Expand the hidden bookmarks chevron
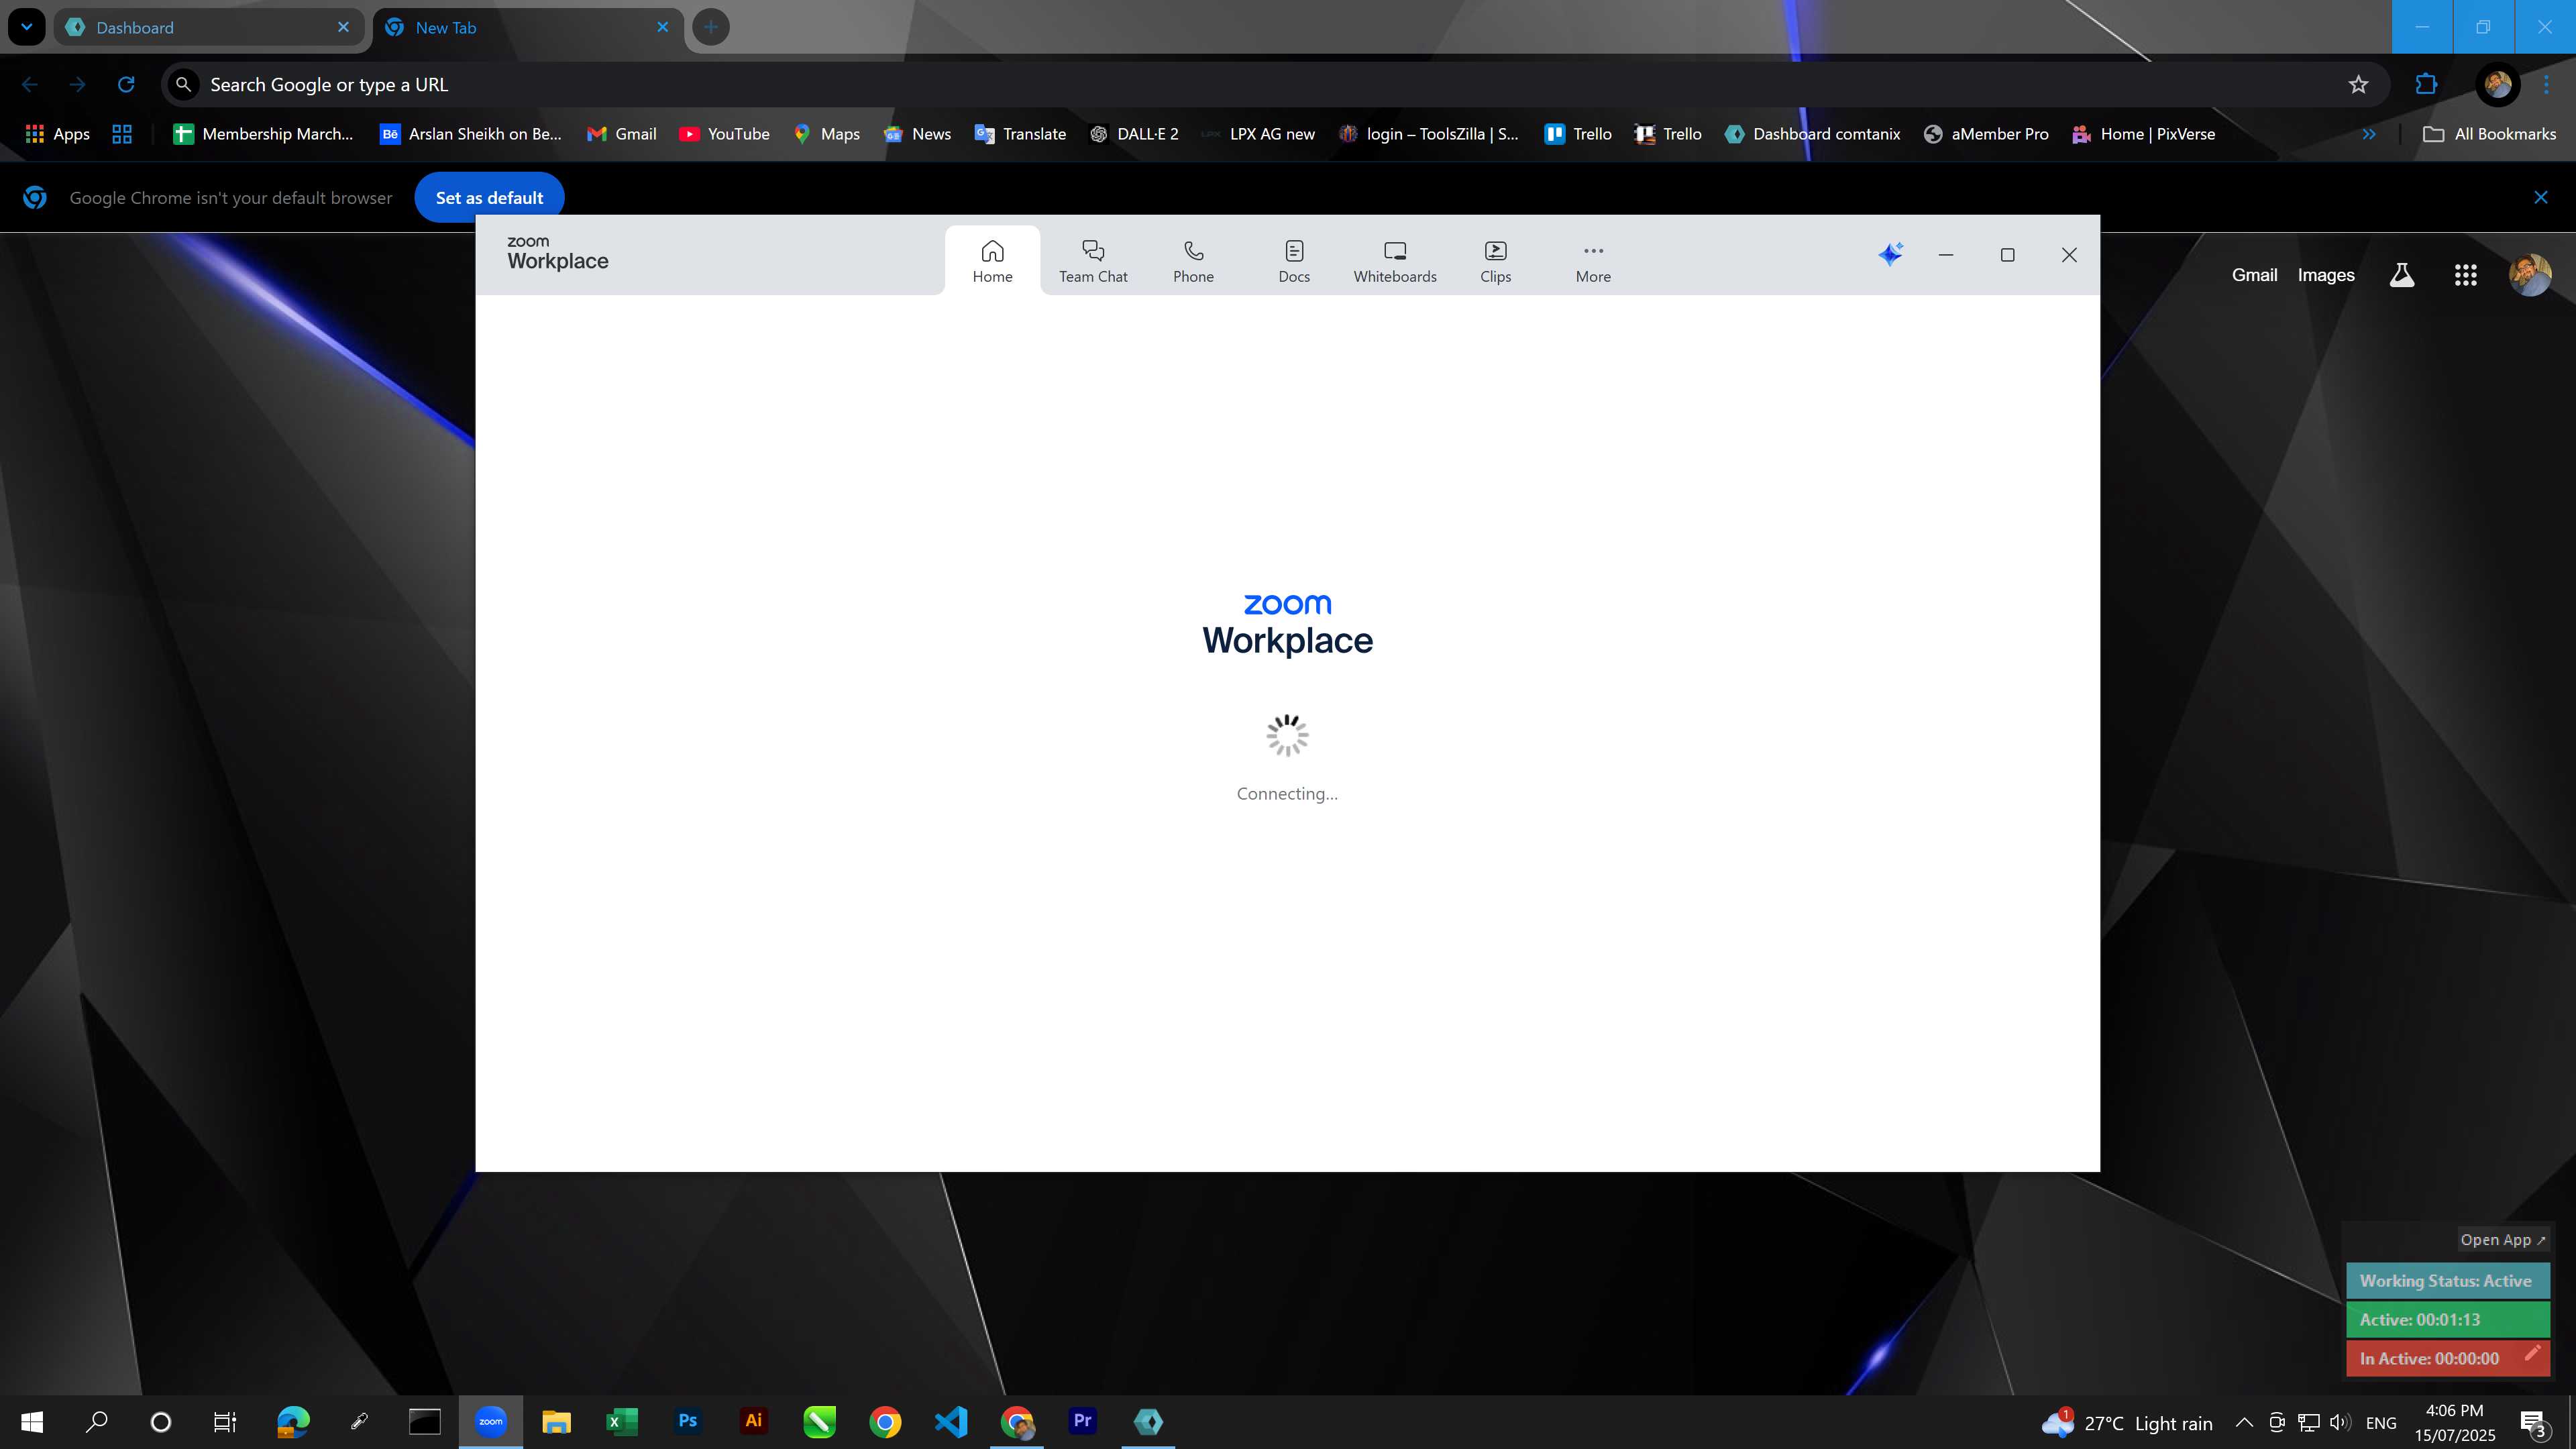Image resolution: width=2576 pixels, height=1449 pixels. (2368, 134)
